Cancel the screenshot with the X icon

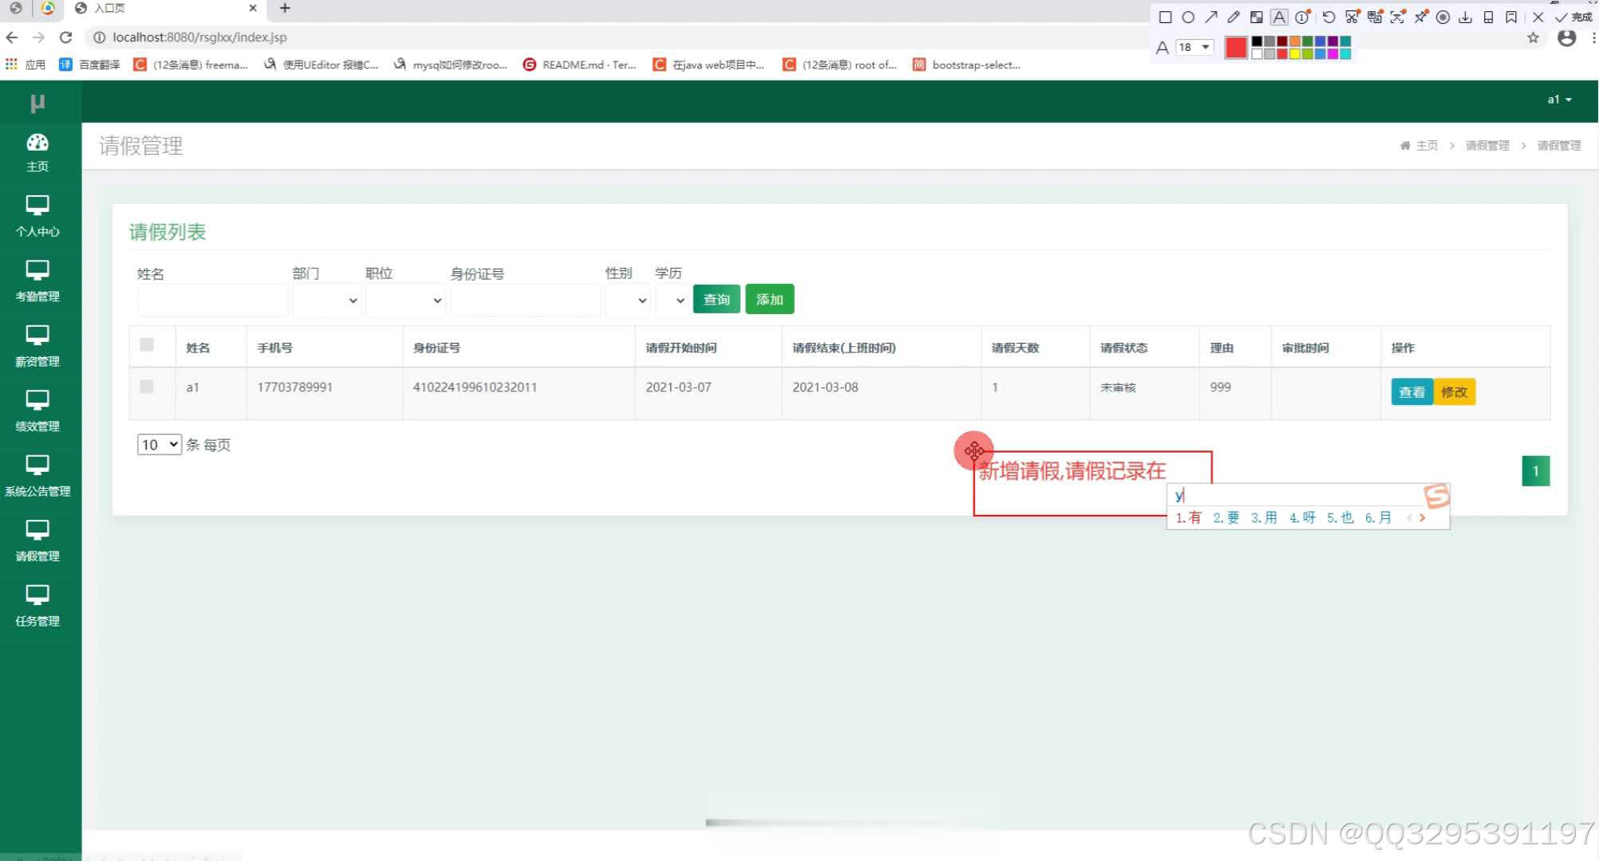pos(1538,17)
